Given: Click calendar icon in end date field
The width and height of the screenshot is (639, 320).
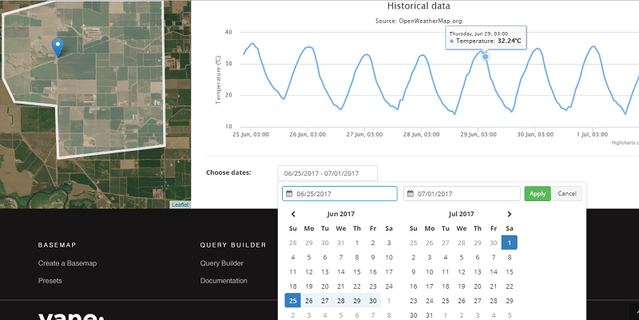Looking at the screenshot, I should pos(411,194).
